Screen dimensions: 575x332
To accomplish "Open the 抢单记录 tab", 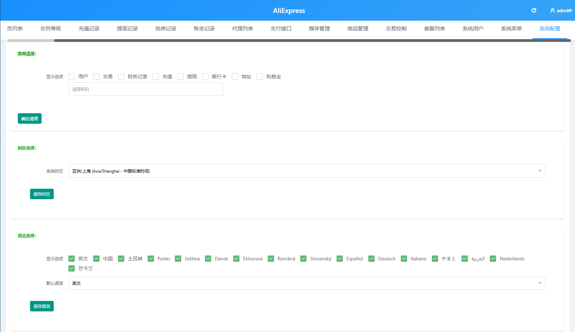I will [166, 29].
